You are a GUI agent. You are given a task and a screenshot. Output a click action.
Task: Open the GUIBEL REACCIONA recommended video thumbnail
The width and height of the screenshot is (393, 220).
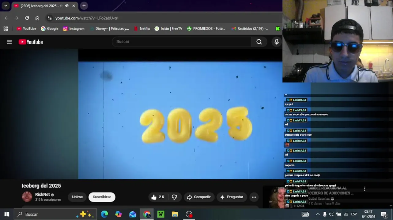pos(273,197)
